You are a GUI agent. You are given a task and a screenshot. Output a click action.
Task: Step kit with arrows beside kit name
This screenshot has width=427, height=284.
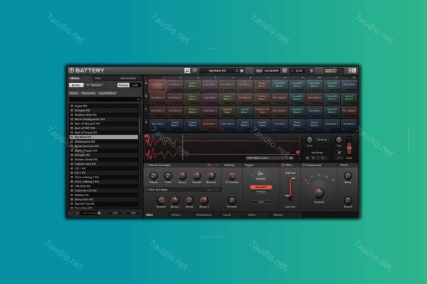pyautogui.click(x=237, y=71)
